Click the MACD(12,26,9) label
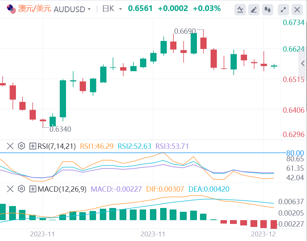 pyautogui.click(x=62, y=189)
